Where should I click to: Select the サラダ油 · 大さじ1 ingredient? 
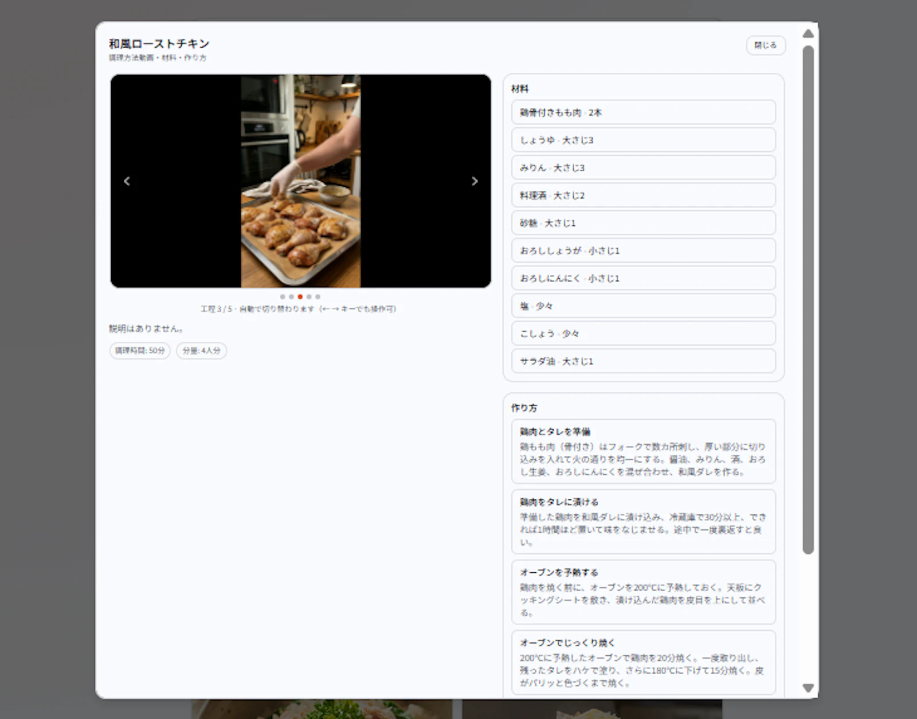pos(644,361)
